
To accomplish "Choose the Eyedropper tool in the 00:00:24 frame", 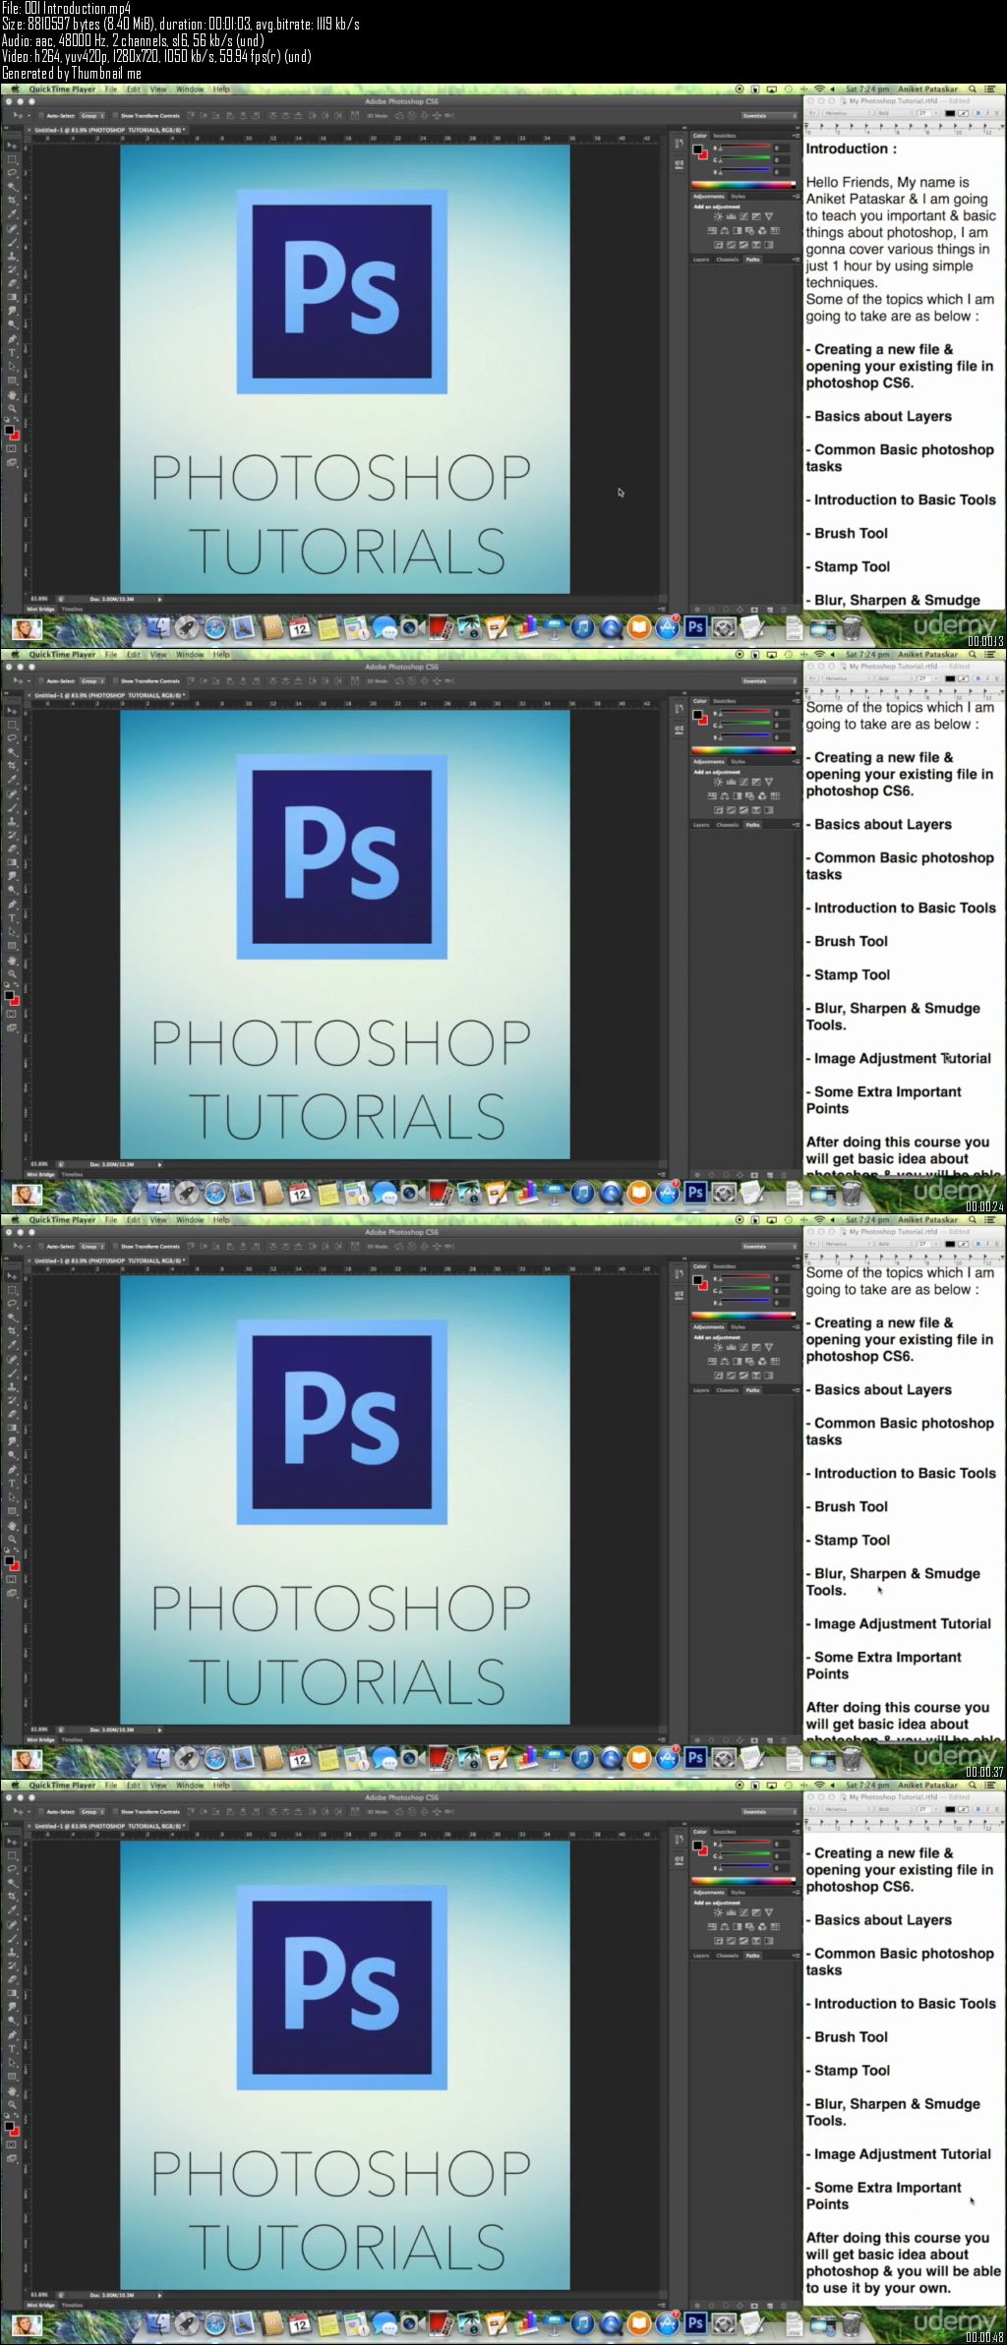I will pyautogui.click(x=12, y=779).
